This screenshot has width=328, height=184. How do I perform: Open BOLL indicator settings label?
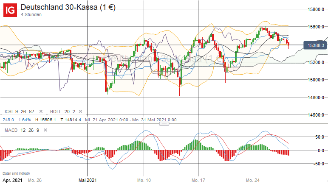tap(62, 112)
